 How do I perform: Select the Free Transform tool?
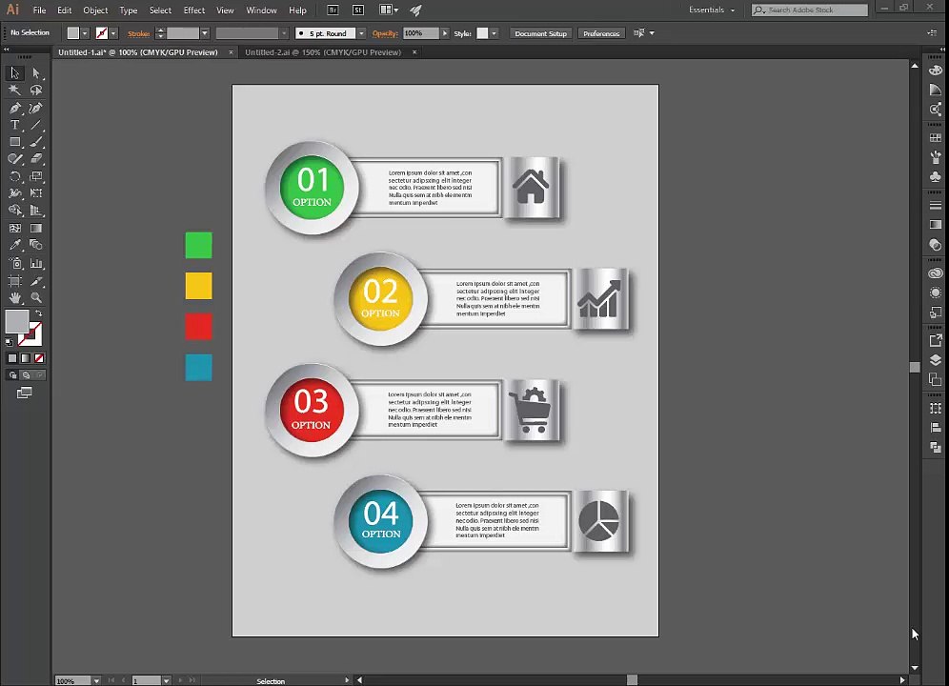pyautogui.click(x=36, y=193)
